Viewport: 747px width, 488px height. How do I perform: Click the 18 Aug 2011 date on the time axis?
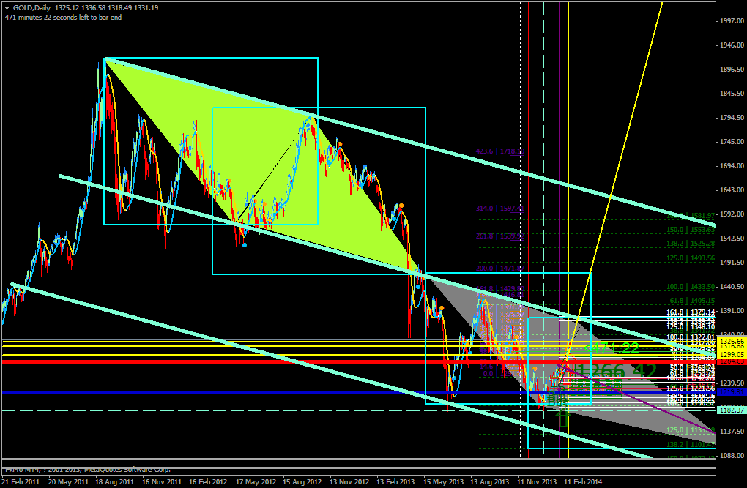[114, 482]
